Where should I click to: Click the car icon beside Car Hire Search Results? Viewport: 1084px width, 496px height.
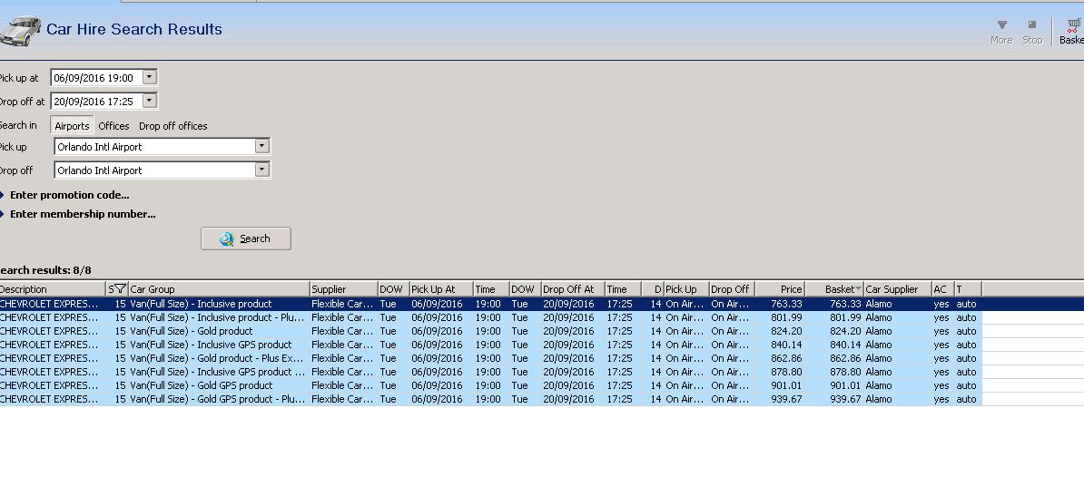(19, 31)
